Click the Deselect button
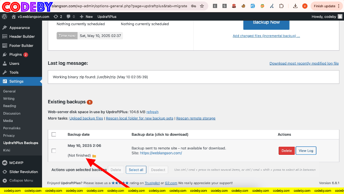The width and height of the screenshot is (344, 194). point(158,170)
